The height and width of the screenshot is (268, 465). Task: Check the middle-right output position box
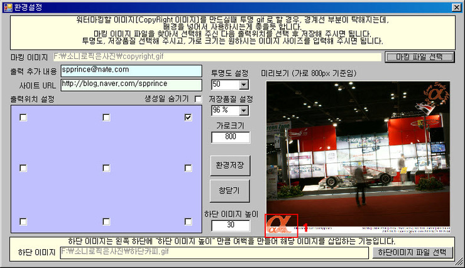[x=188, y=168]
